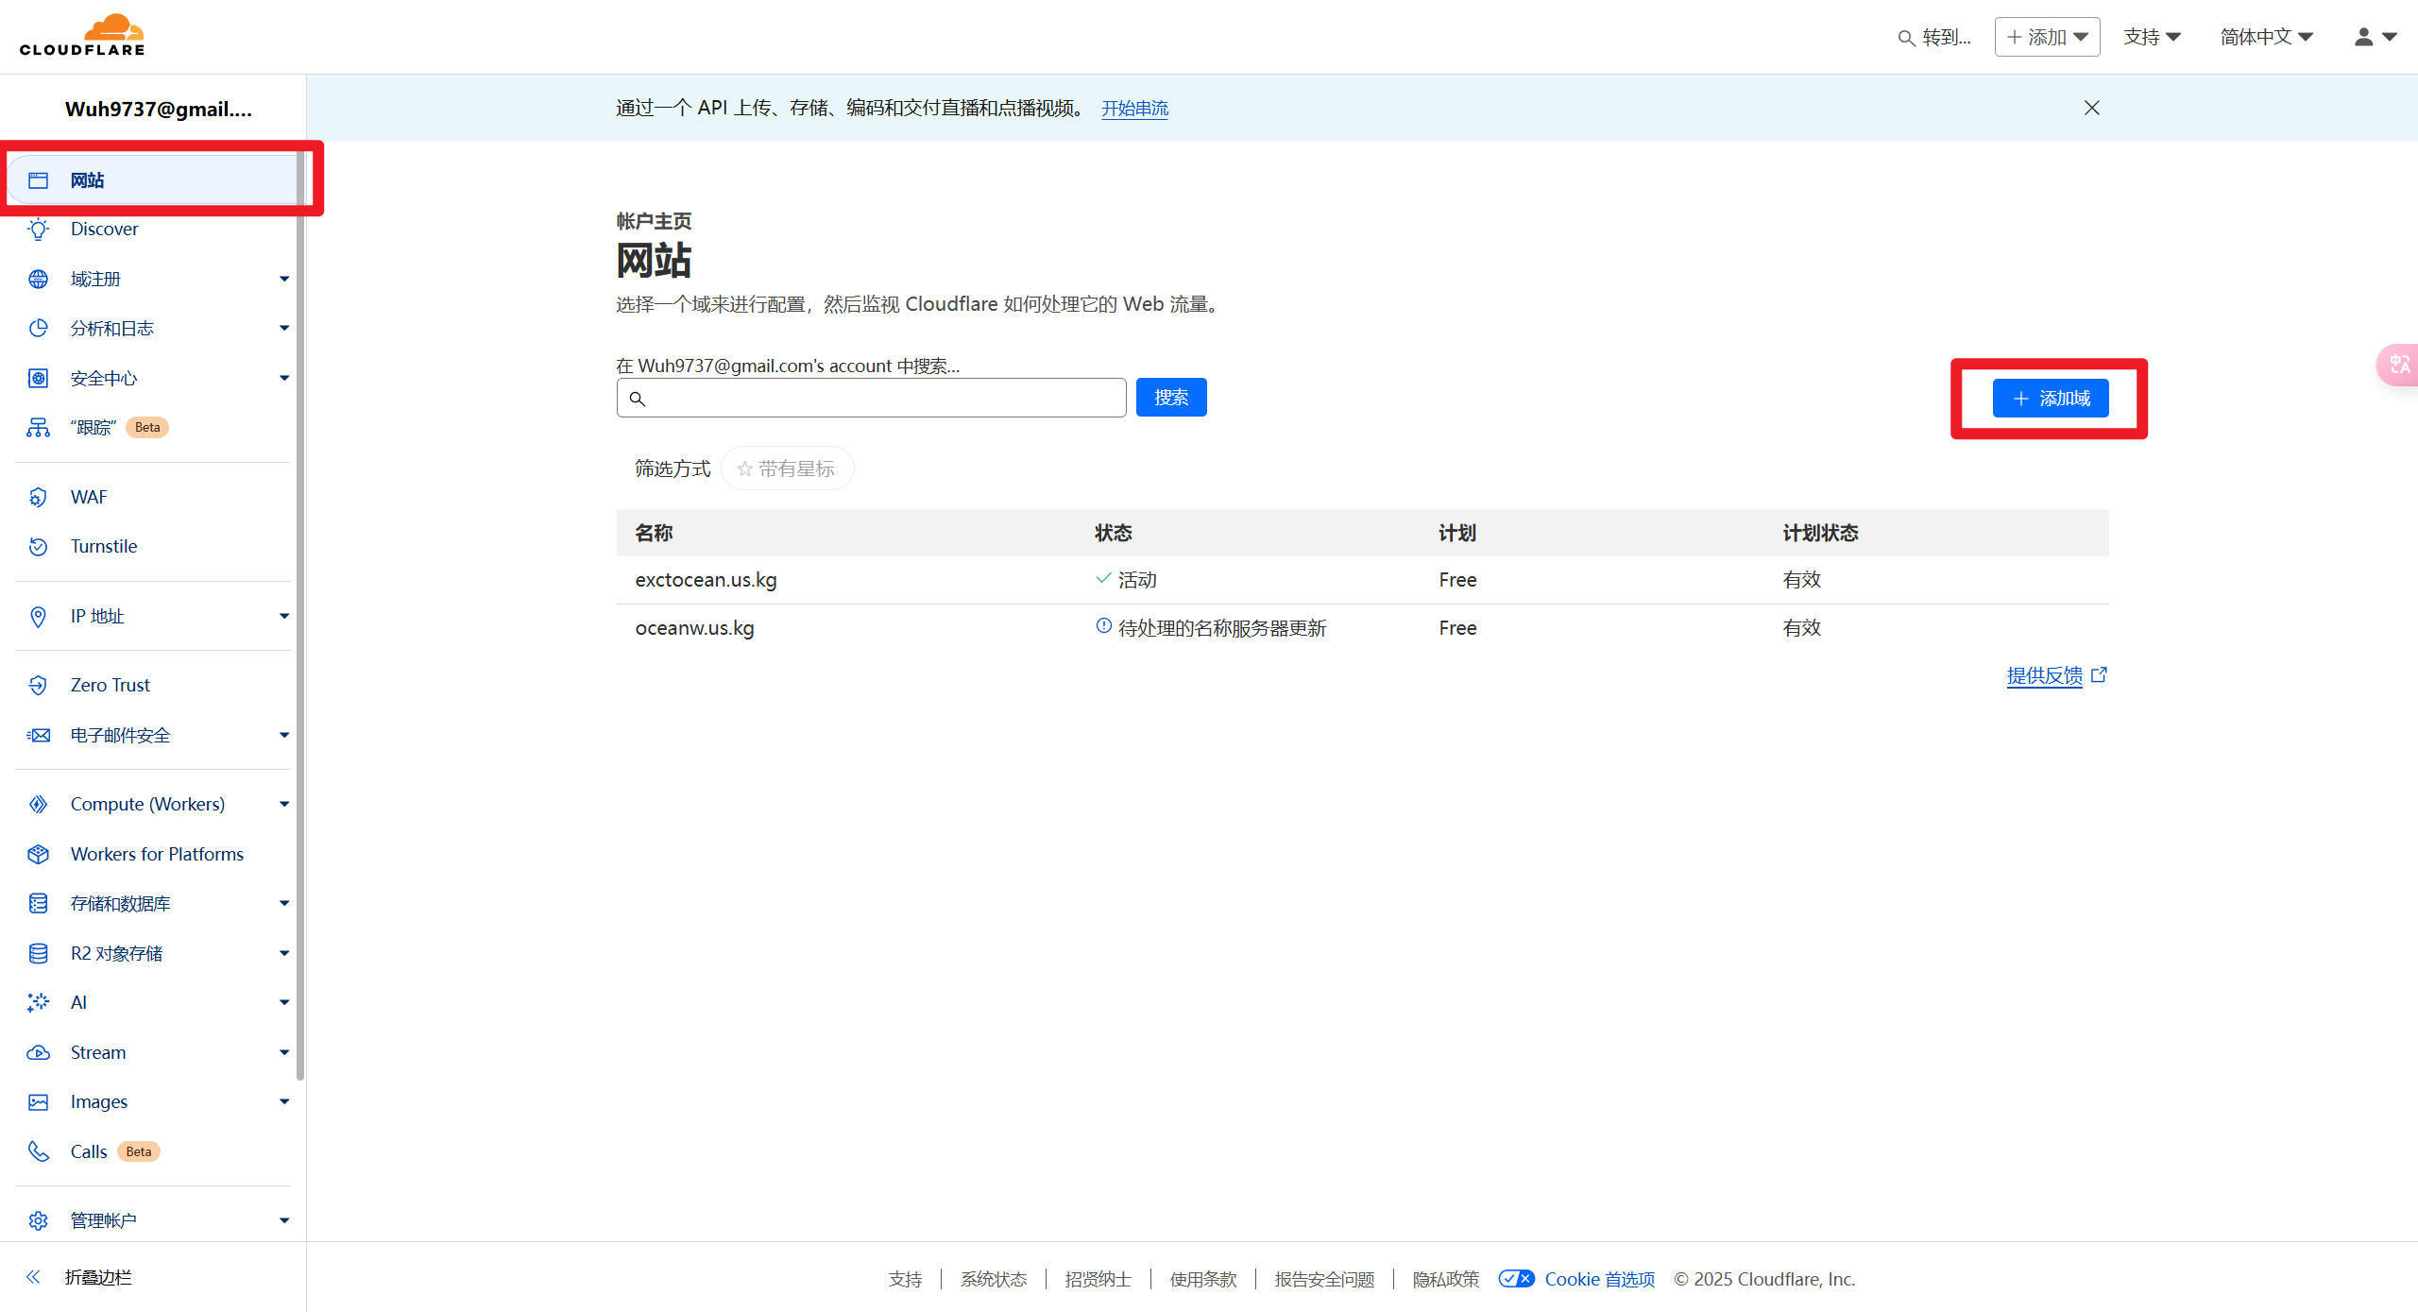Select 网站 in the sidebar
This screenshot has height=1312, width=2418.
(x=87, y=180)
